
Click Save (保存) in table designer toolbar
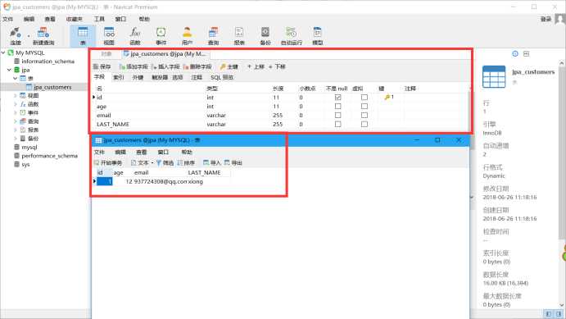(x=102, y=66)
